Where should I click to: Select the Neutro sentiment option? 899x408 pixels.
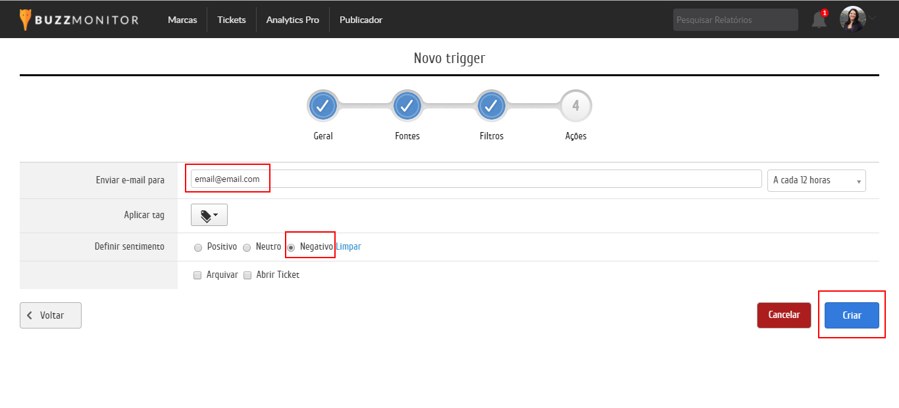(x=247, y=248)
